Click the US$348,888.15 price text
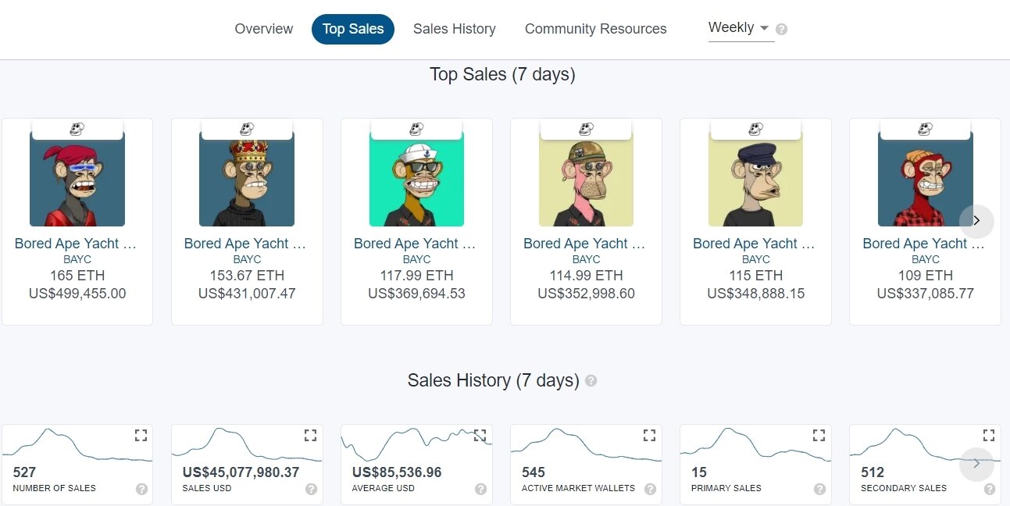This screenshot has width=1010, height=506. click(755, 294)
